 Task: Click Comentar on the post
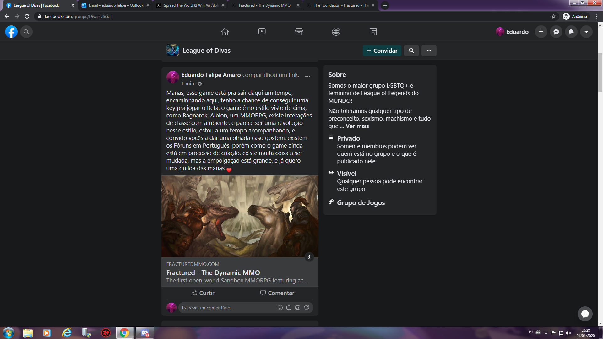pyautogui.click(x=277, y=293)
